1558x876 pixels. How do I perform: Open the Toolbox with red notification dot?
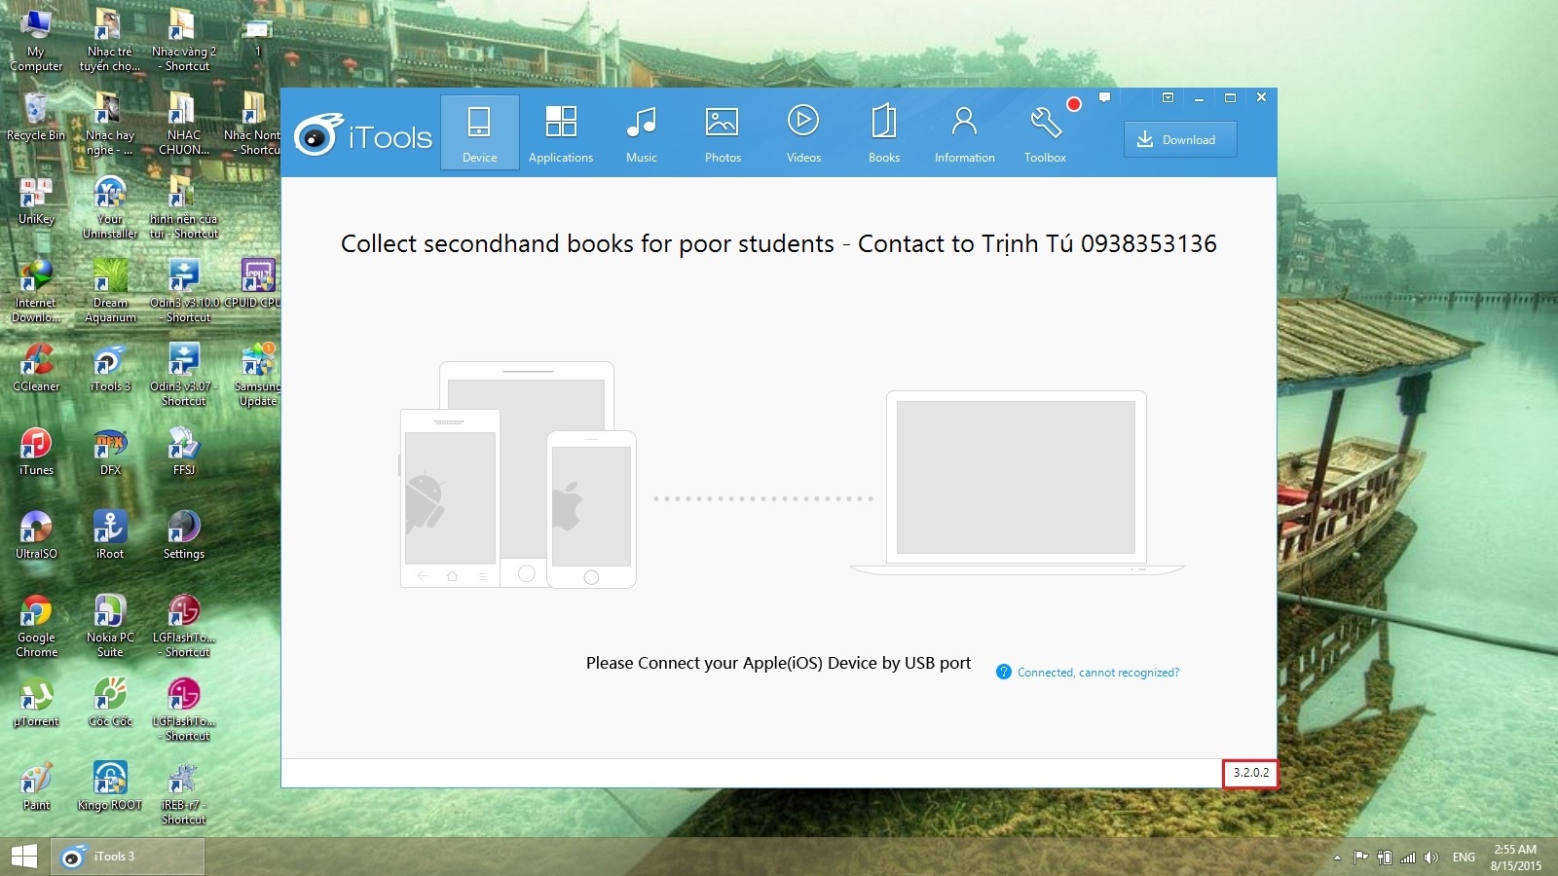point(1046,133)
